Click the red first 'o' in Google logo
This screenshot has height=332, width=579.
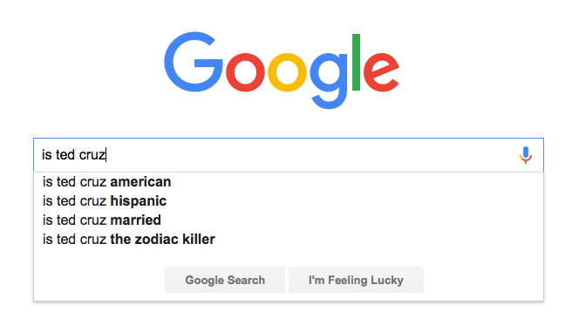245,72
